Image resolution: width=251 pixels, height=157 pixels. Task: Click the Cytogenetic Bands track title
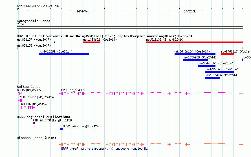tap(34, 21)
